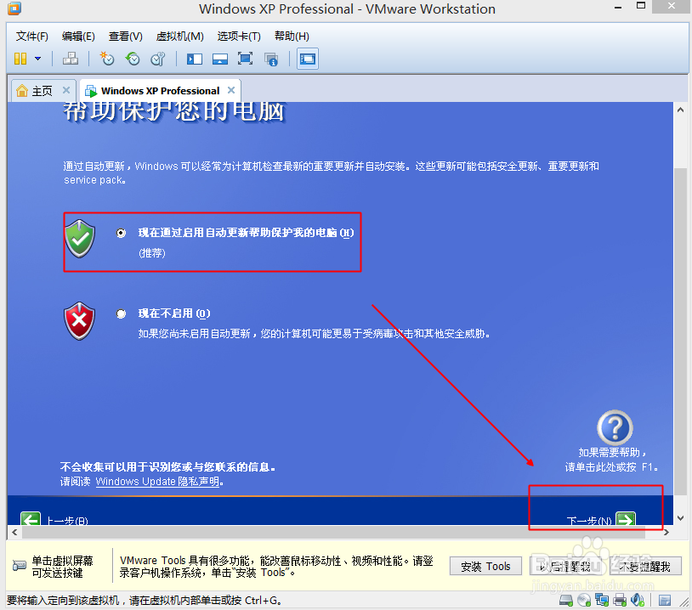Click the green shield checkmark icon
Screen dimensions: 692x610
point(79,239)
